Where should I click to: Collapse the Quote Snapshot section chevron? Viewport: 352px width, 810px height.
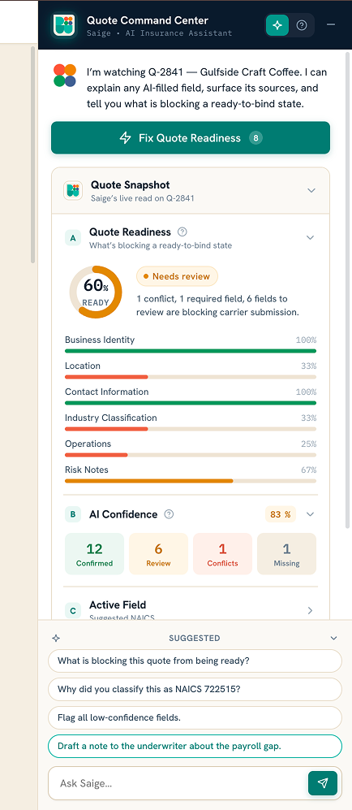311,190
